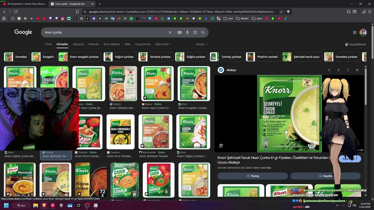Open Kaydedilenler saved items link
This screenshot has width=374, height=210.
(x=356, y=44)
